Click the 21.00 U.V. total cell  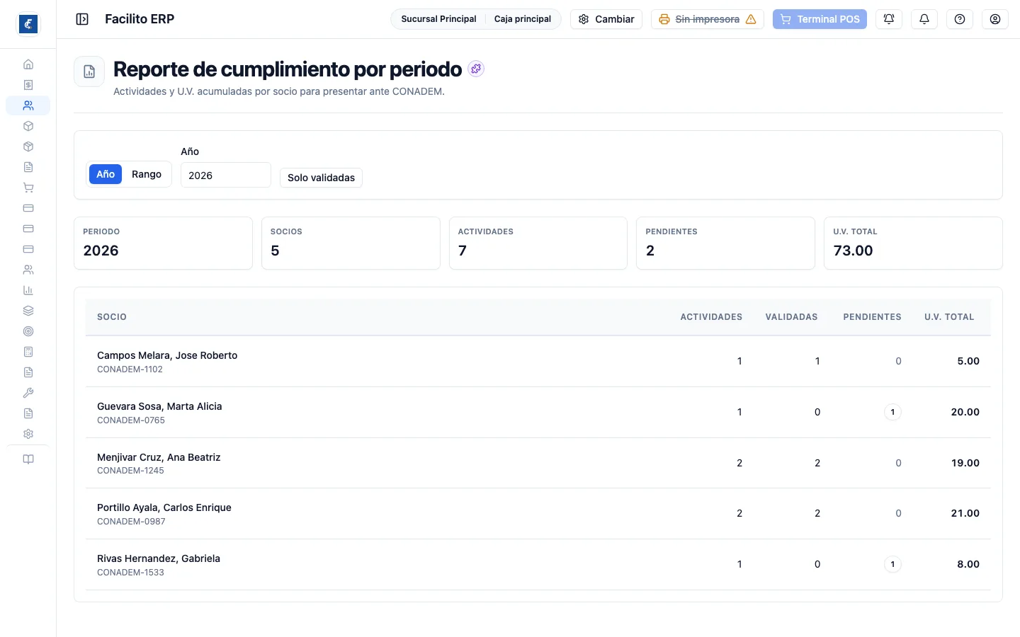[x=965, y=513]
